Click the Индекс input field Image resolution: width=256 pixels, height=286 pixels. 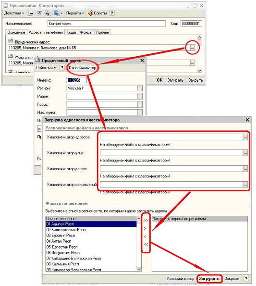click(x=76, y=80)
